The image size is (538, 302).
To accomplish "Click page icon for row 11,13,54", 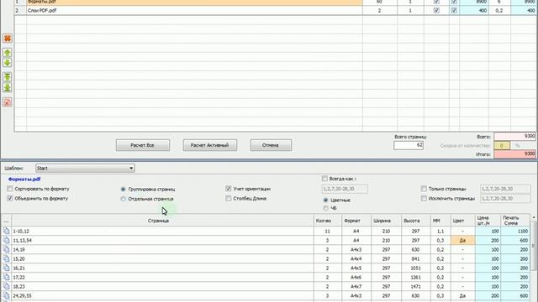I will click(x=6, y=241).
